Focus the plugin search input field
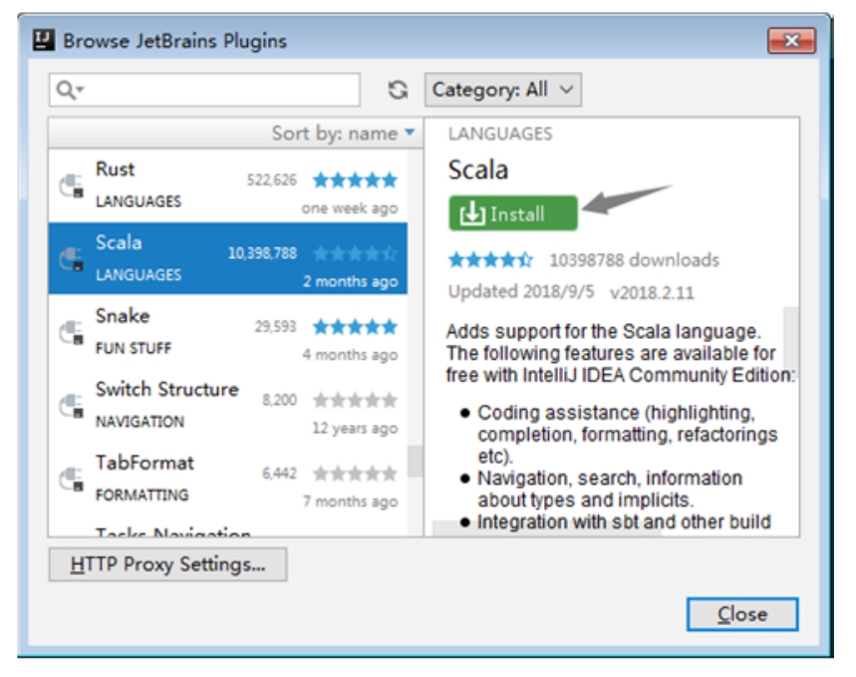The image size is (856, 677). 219,90
